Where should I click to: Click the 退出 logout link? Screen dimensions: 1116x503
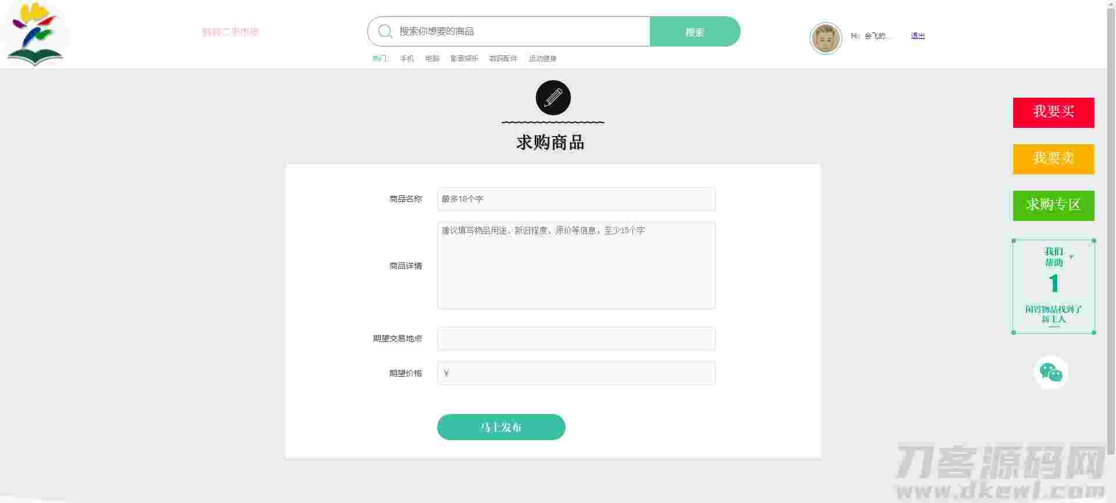[918, 36]
